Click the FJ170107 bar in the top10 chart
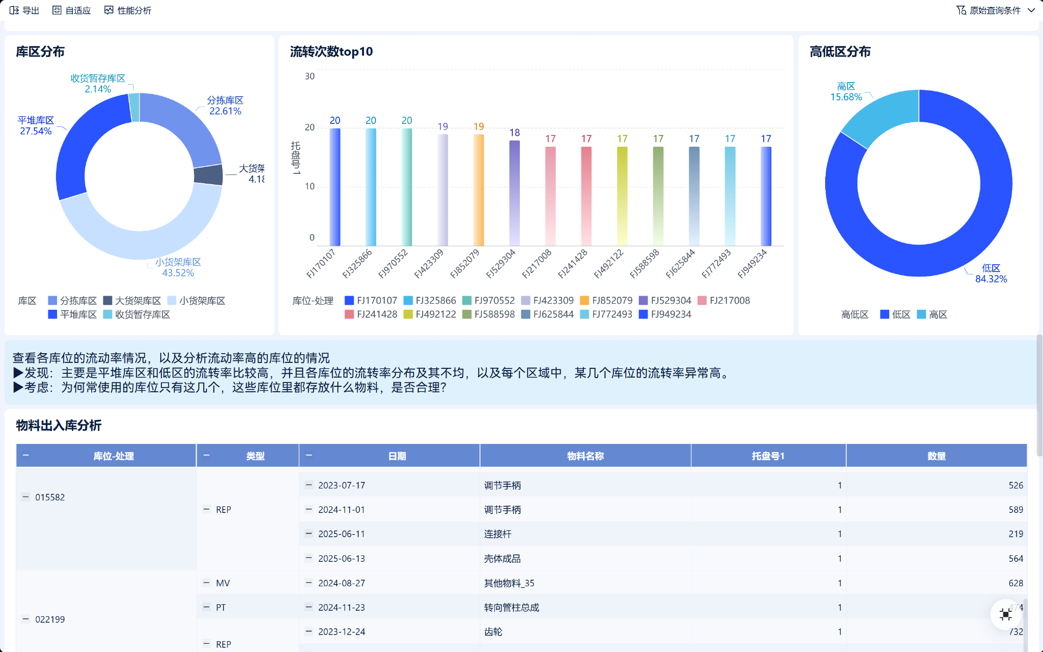 [x=335, y=187]
